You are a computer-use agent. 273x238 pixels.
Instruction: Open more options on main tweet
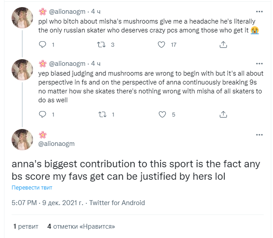(x=259, y=134)
